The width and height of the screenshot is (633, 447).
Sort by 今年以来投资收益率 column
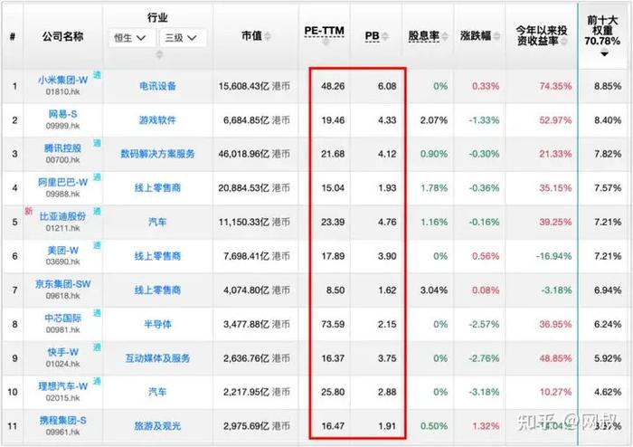tap(564, 42)
